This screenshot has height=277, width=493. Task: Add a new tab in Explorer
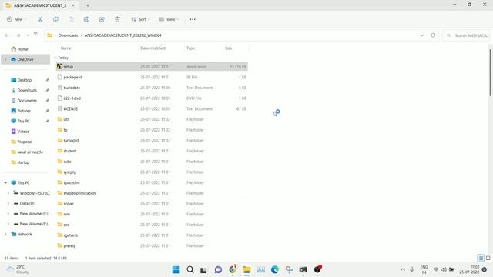pos(88,5)
